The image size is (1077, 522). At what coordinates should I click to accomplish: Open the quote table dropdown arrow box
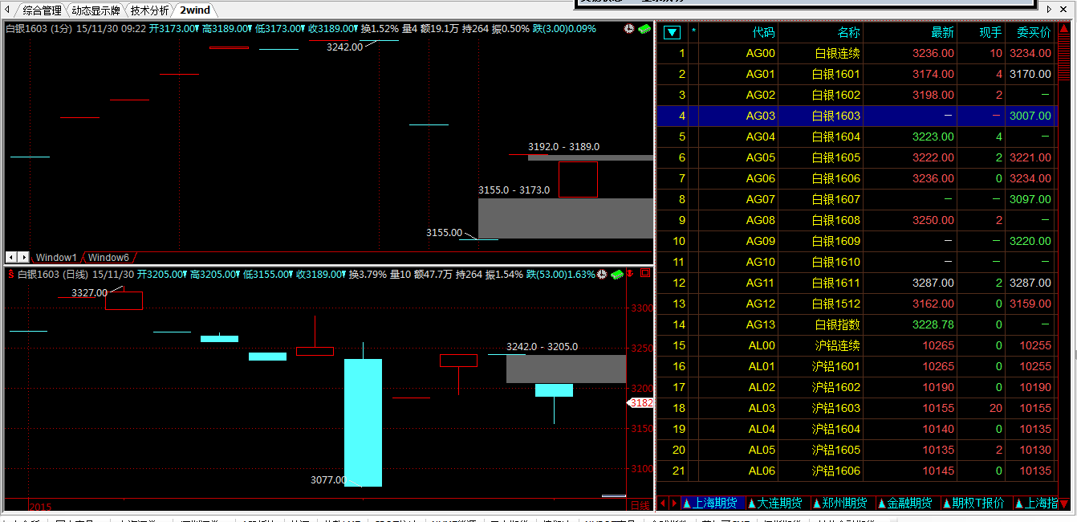[672, 33]
